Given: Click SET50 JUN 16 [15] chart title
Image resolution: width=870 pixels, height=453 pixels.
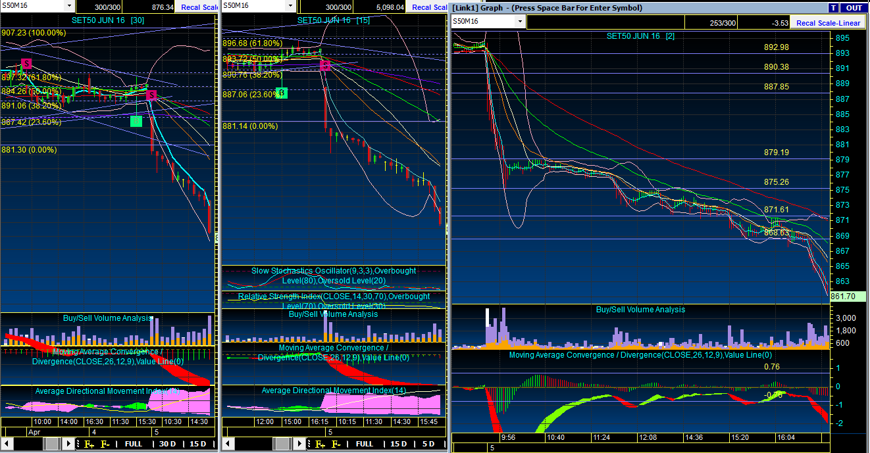Looking at the screenshot, I should (334, 20).
